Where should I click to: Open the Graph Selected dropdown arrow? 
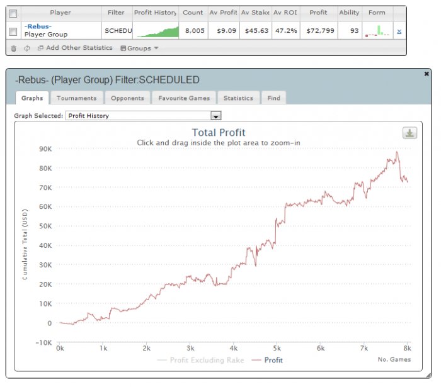pos(215,116)
